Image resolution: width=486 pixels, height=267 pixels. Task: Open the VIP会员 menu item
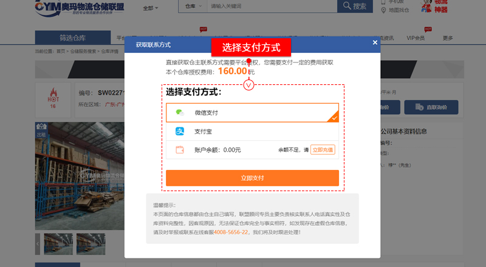click(x=417, y=38)
